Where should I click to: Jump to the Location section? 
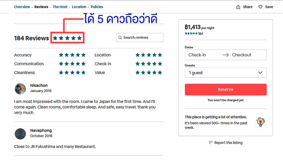pyautogui.click(x=79, y=7)
